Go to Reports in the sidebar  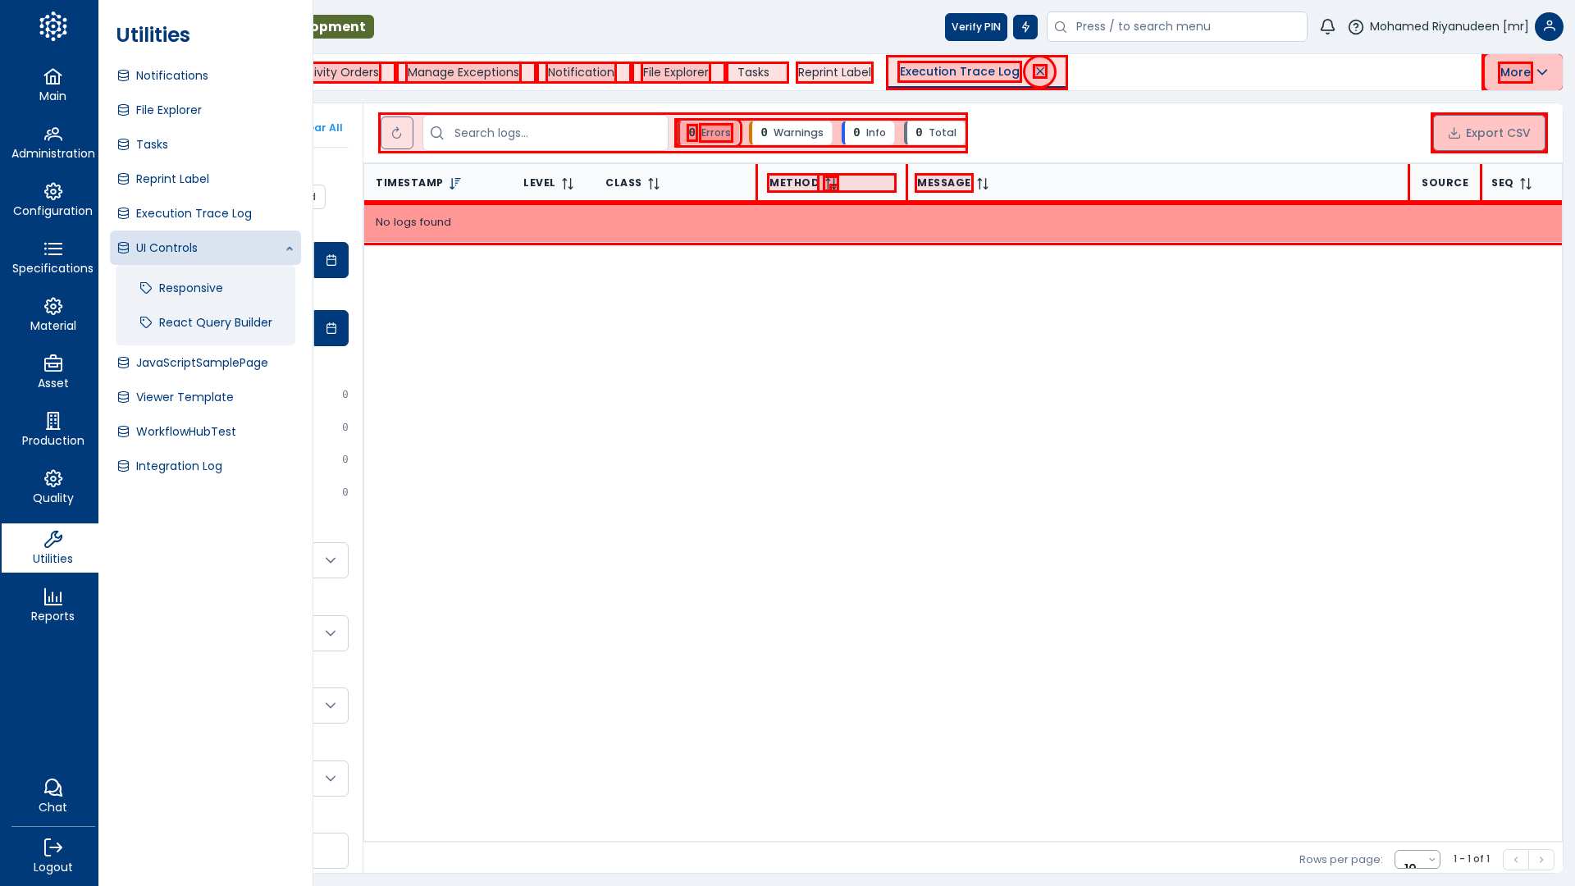point(52,605)
